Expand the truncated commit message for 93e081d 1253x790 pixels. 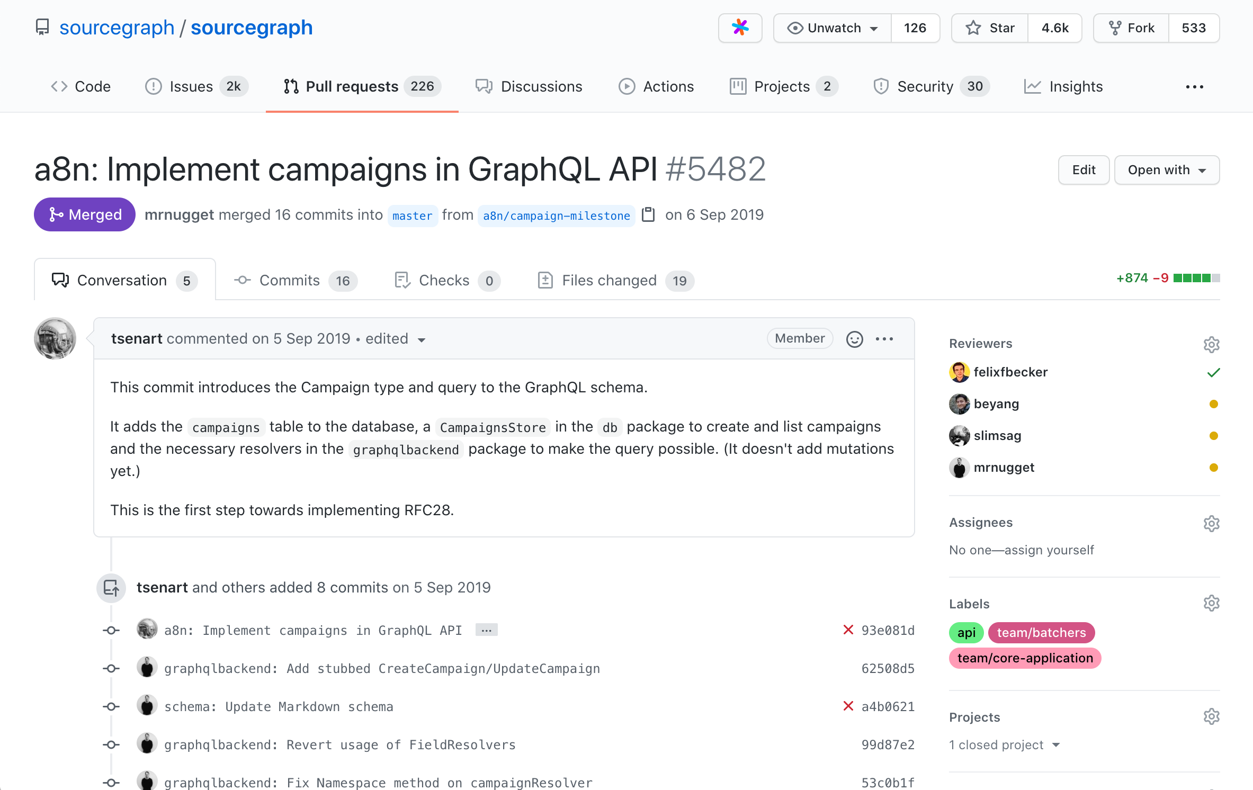click(486, 630)
